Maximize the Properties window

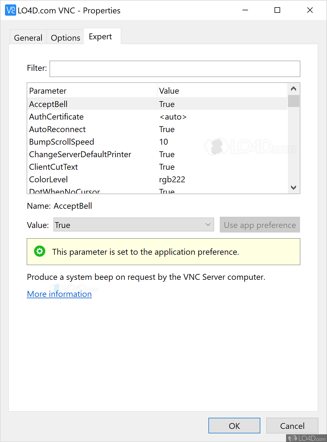point(277,10)
